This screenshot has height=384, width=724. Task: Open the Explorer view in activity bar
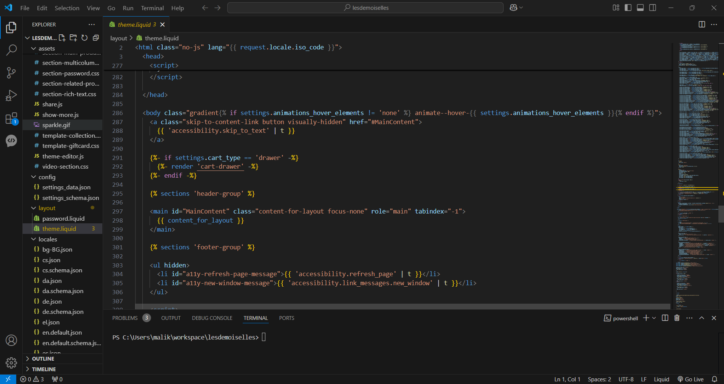(x=11, y=27)
